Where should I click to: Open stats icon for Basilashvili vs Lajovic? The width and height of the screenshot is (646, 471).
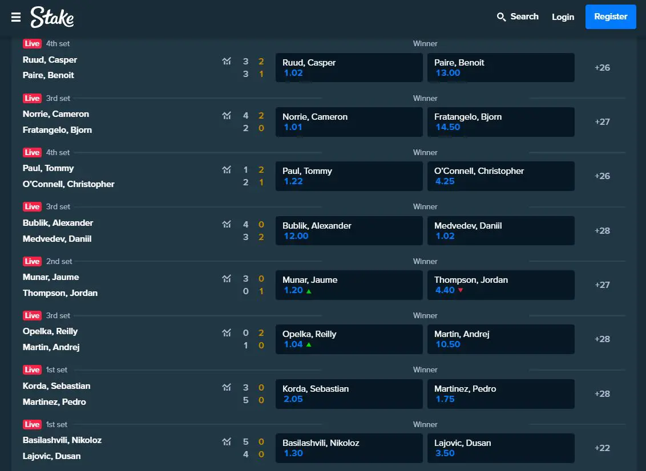click(227, 442)
